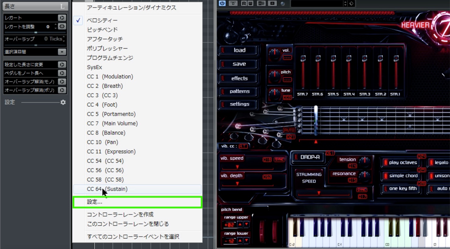Decrease range upper with down arrow
This screenshot has width=450, height=249.
(246, 225)
